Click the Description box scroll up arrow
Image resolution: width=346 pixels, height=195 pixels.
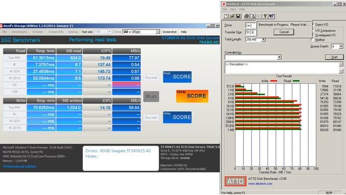coord(341,64)
